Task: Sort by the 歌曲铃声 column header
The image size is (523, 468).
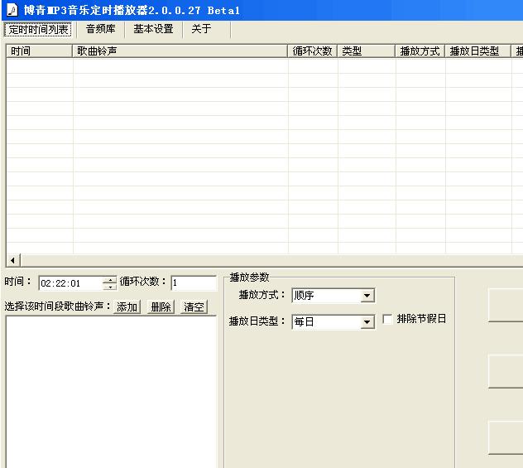Action: point(180,51)
